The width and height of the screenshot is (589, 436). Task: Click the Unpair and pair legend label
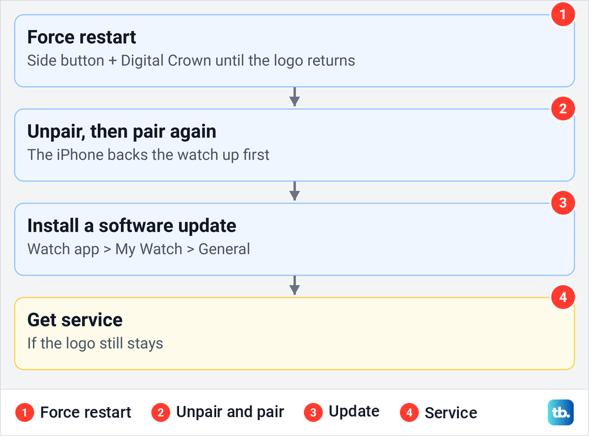click(x=230, y=412)
